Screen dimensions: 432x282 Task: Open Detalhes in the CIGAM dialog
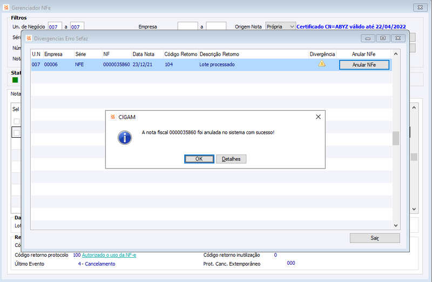coord(231,159)
